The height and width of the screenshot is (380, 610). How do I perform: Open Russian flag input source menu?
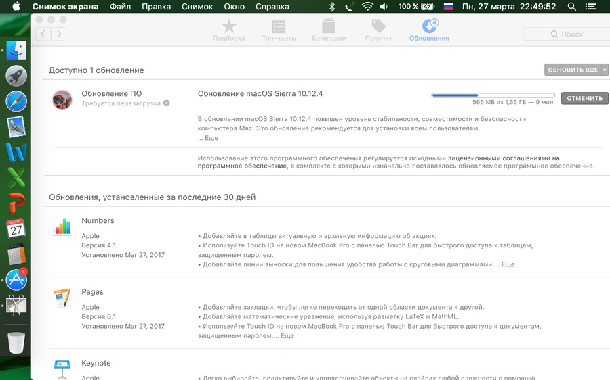point(449,7)
